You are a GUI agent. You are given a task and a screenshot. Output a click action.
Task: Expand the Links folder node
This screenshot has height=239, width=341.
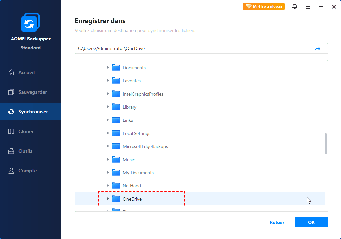pyautogui.click(x=108, y=120)
